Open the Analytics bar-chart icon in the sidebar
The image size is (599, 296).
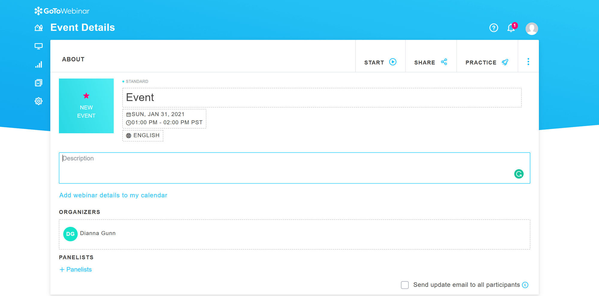tap(39, 64)
